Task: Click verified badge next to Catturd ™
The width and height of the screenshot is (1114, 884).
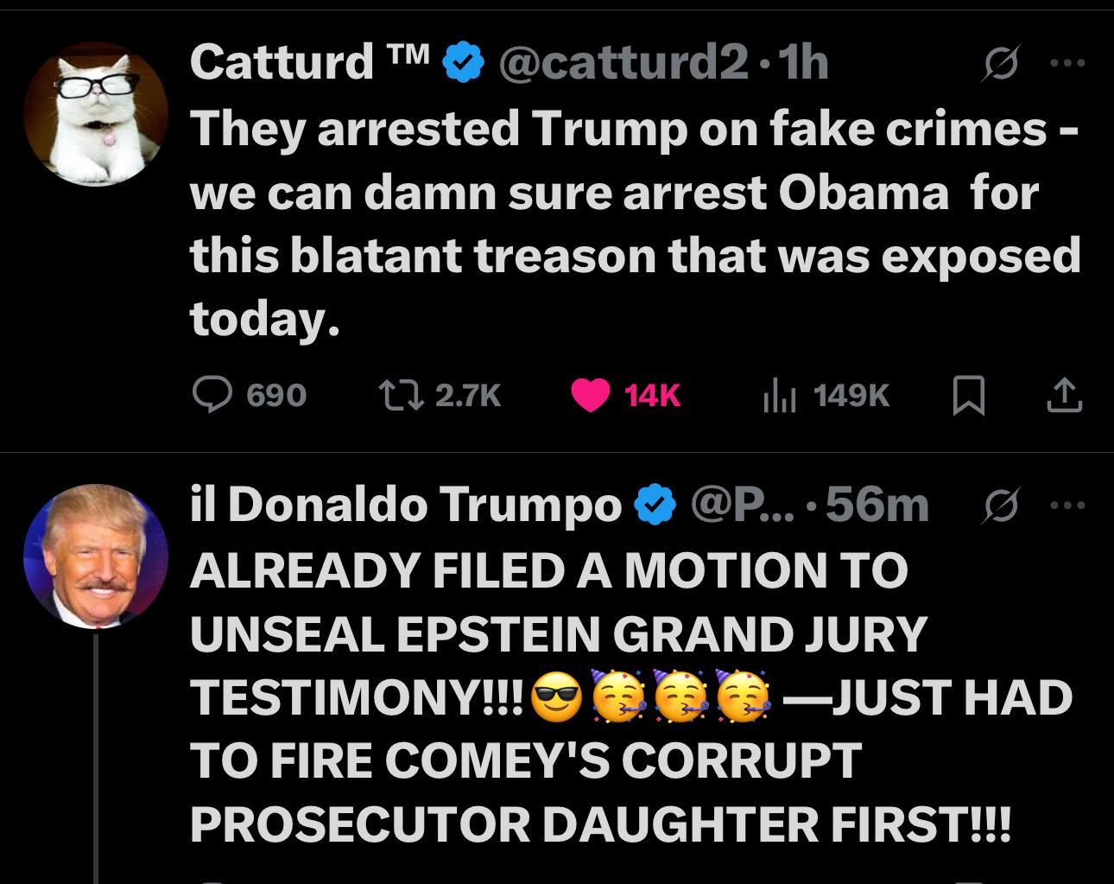Action: point(463,63)
